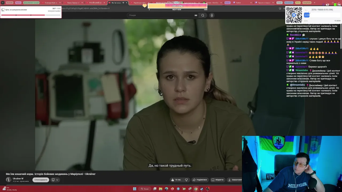Close the Twitch browser tab

(x=251, y=3)
